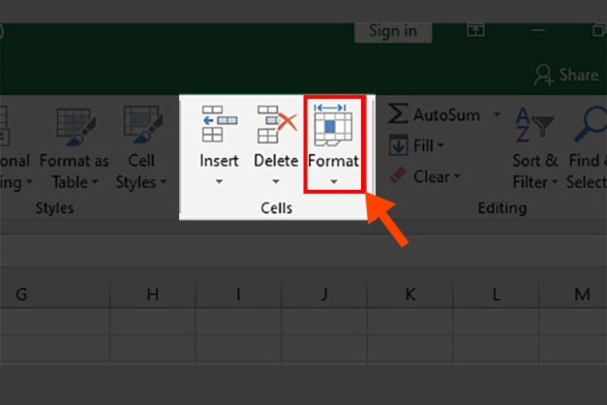Open the Insert dropdown arrow
The width and height of the screenshot is (607, 405).
[219, 181]
